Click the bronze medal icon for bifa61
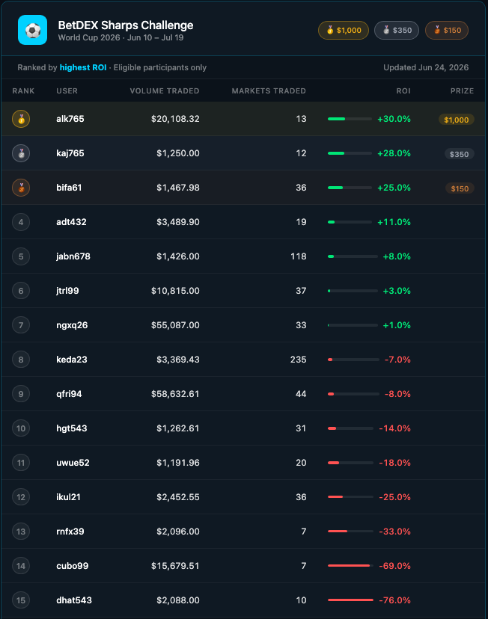The width and height of the screenshot is (488, 619). (21, 188)
